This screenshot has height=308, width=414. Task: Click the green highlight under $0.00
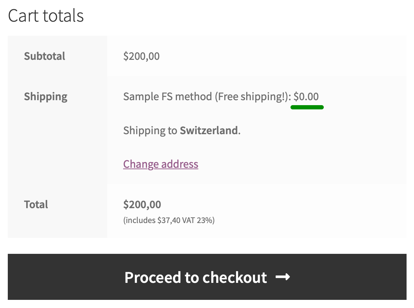[307, 107]
